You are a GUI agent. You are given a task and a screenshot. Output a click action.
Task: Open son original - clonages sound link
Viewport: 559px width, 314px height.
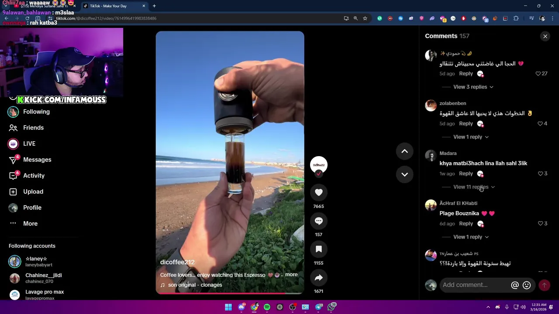[195, 285]
